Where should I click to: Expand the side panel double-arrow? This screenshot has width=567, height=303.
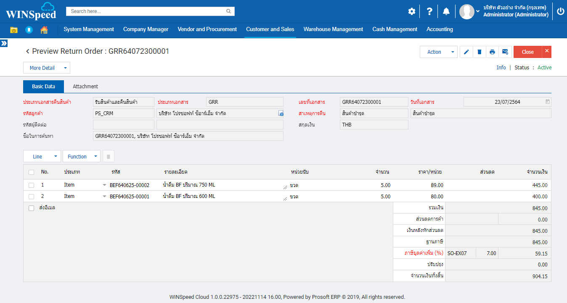pos(4,43)
